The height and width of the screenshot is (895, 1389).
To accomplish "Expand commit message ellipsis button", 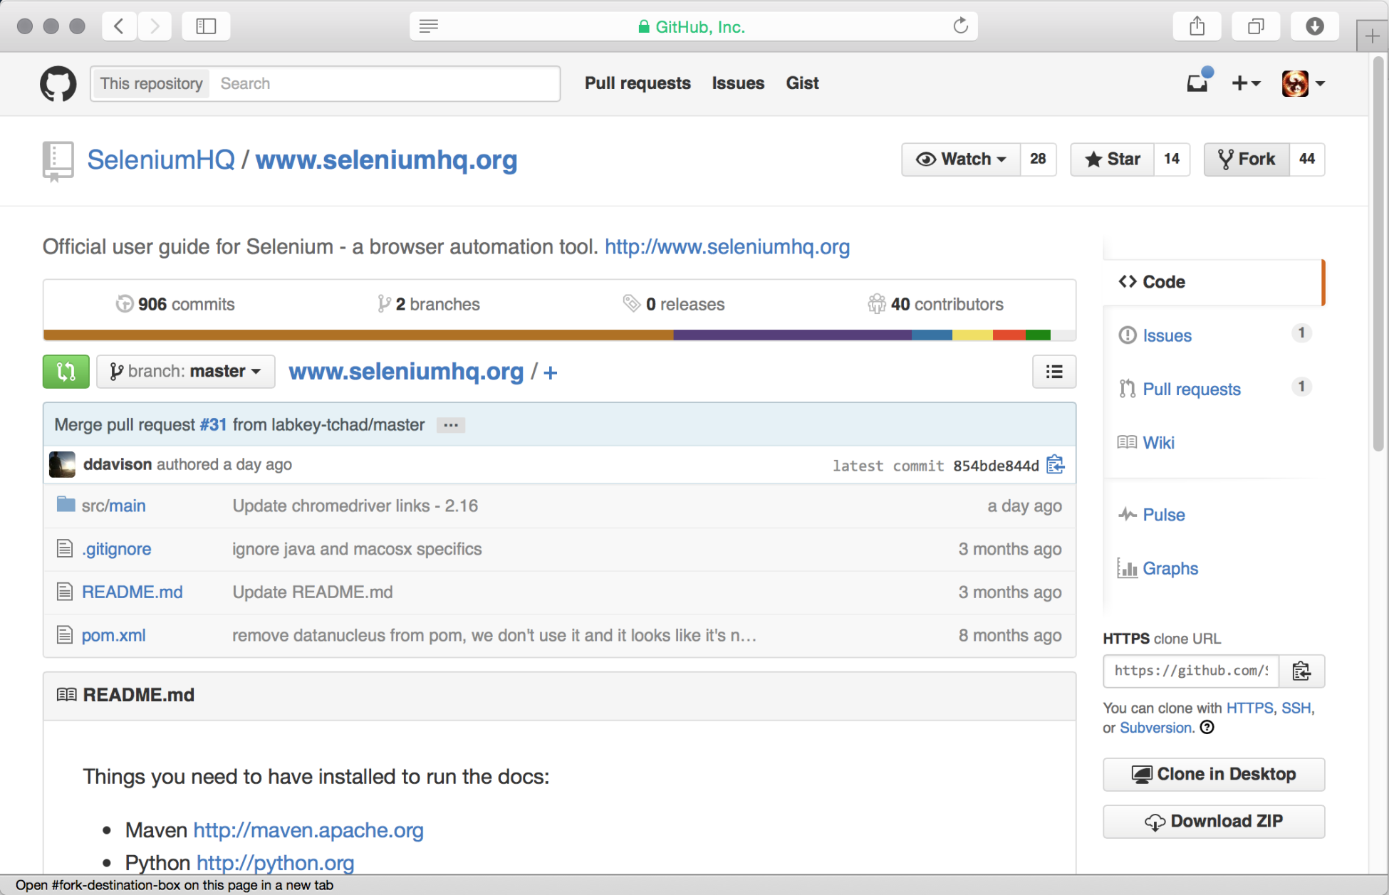I will [x=451, y=425].
